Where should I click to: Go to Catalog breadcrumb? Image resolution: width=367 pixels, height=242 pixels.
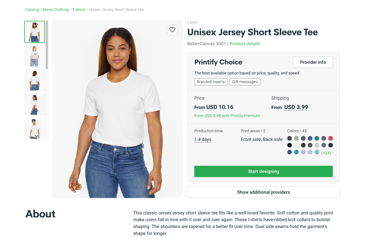[x=32, y=10]
